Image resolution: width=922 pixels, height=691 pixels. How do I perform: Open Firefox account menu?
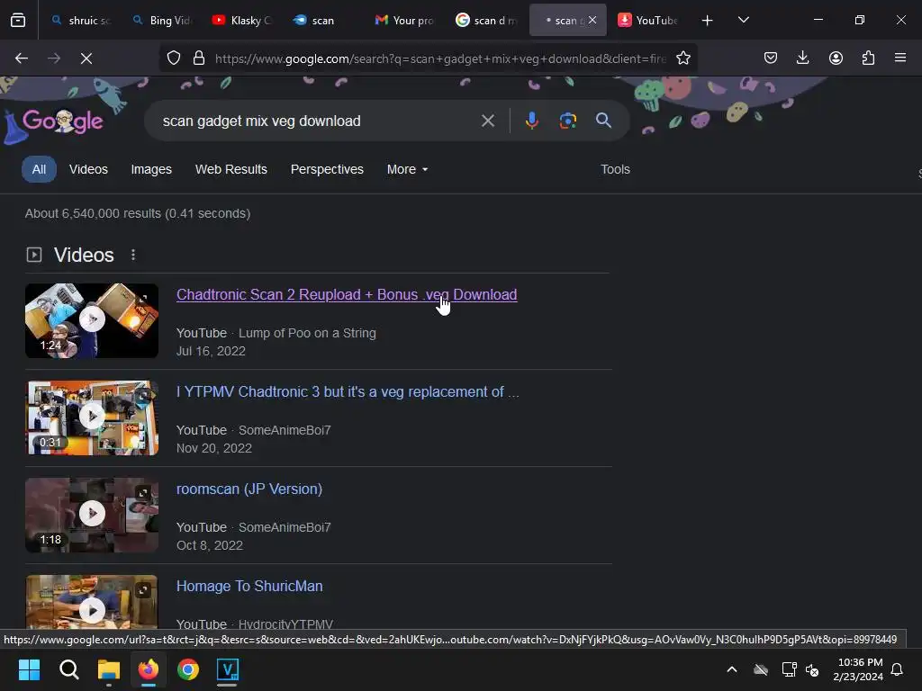(x=836, y=58)
